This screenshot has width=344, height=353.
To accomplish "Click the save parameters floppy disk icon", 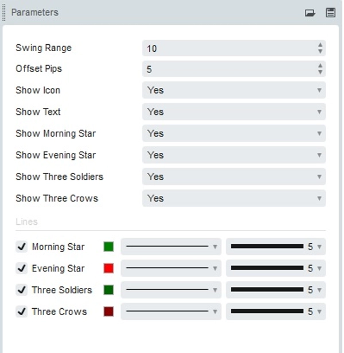I will 330,13.
